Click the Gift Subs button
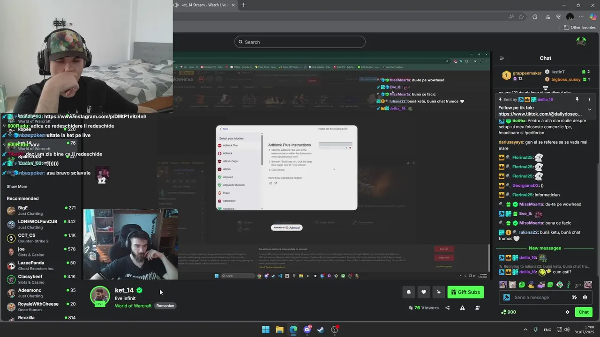600x337 pixels. (465, 292)
